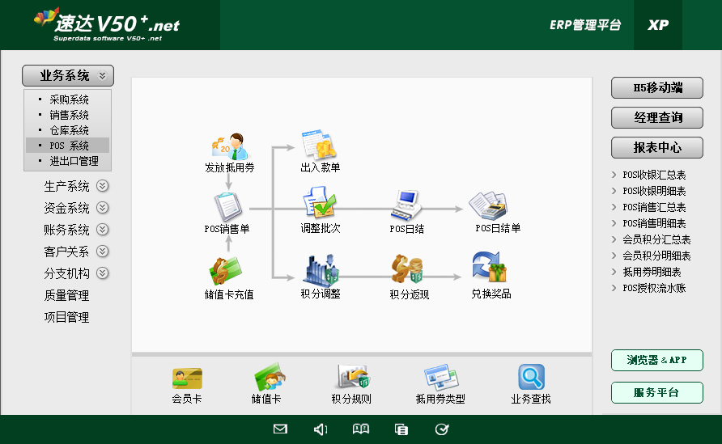This screenshot has width=722, height=444.
Task: Expand the 资金系统 chevron
Action: [x=102, y=208]
